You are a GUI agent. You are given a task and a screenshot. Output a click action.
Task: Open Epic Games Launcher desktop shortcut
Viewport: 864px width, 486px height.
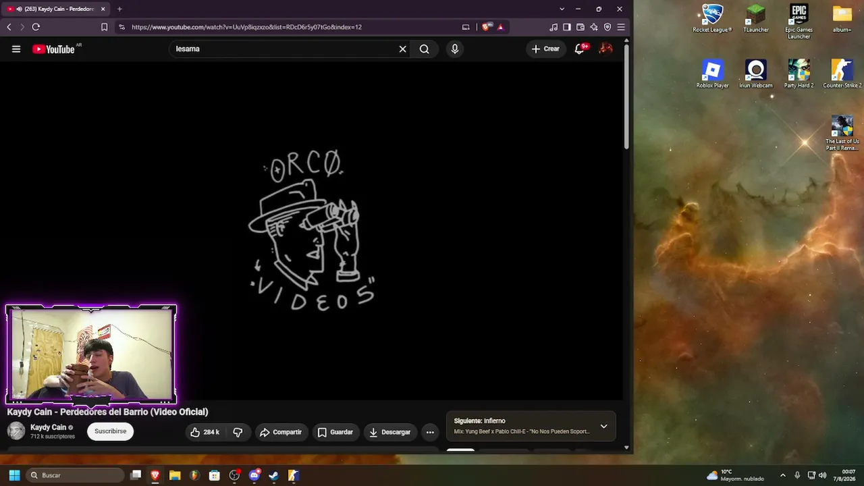pos(799,22)
